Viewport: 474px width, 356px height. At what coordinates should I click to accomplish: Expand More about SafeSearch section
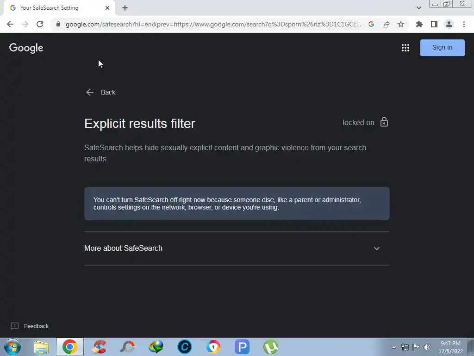[x=237, y=248]
